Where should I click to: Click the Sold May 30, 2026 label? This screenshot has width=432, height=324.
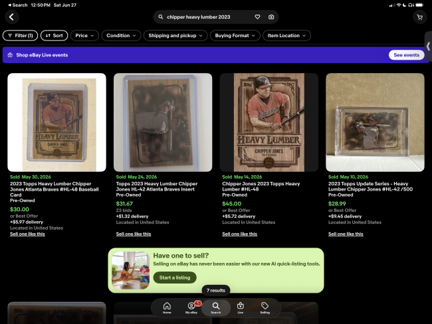pos(31,177)
